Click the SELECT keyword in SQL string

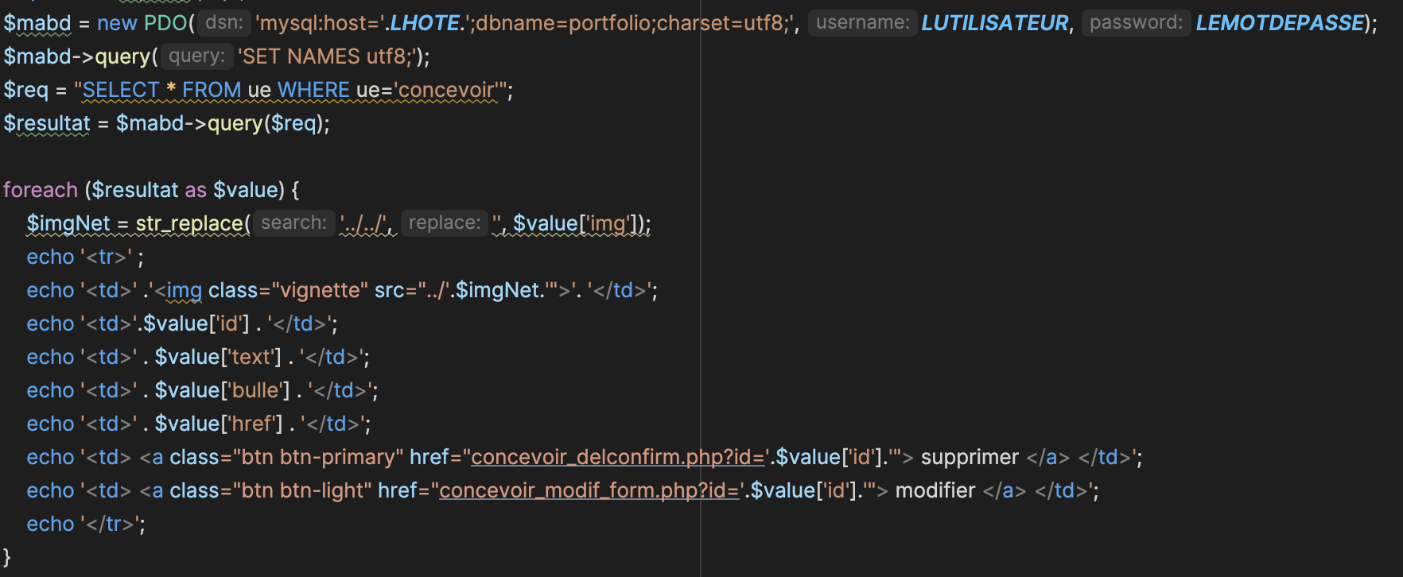(x=121, y=90)
